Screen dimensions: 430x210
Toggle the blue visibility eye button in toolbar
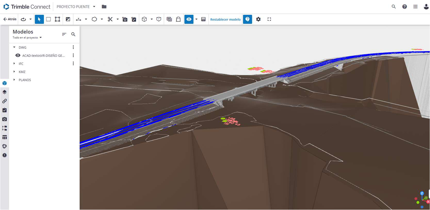(189, 19)
